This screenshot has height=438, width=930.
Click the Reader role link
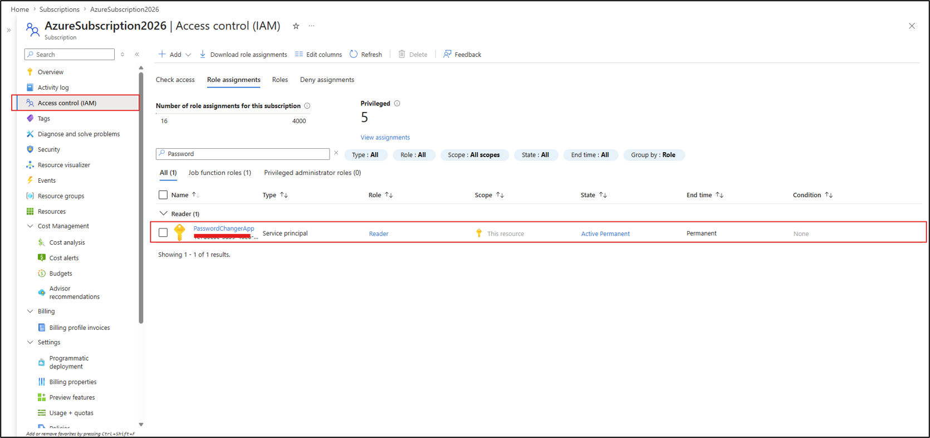tap(379, 234)
